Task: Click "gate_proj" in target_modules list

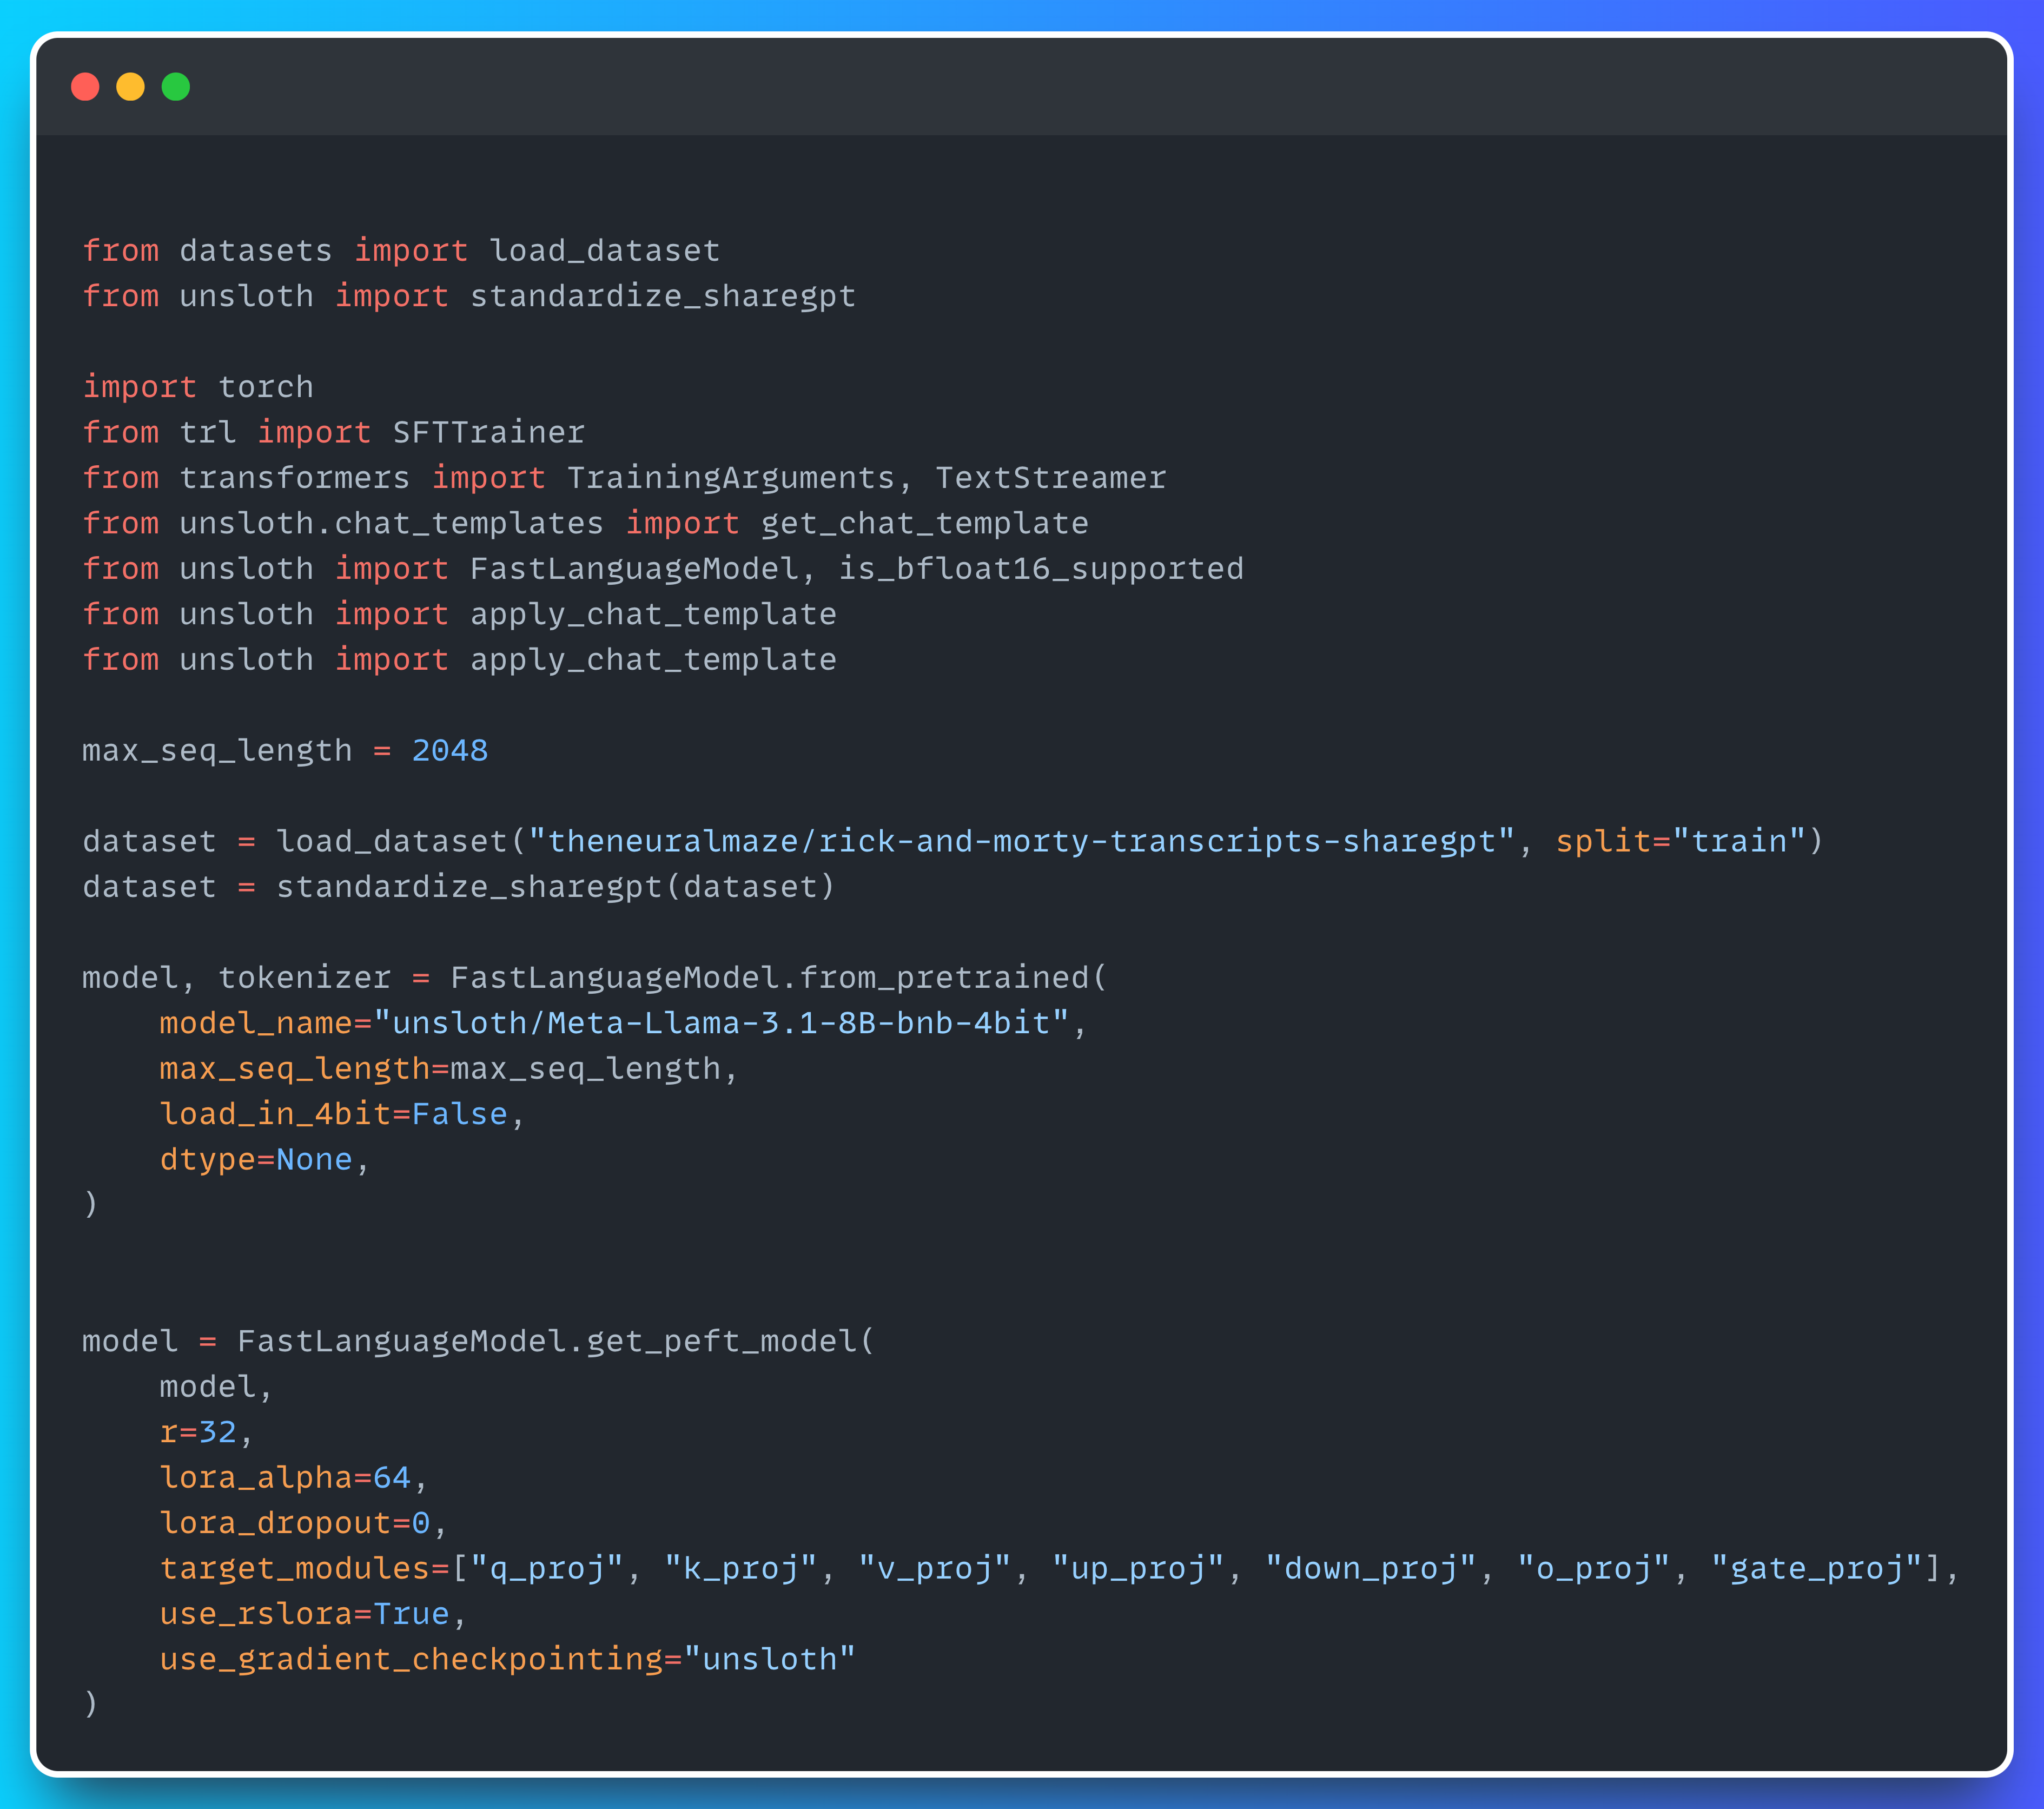Action: [1816, 1569]
